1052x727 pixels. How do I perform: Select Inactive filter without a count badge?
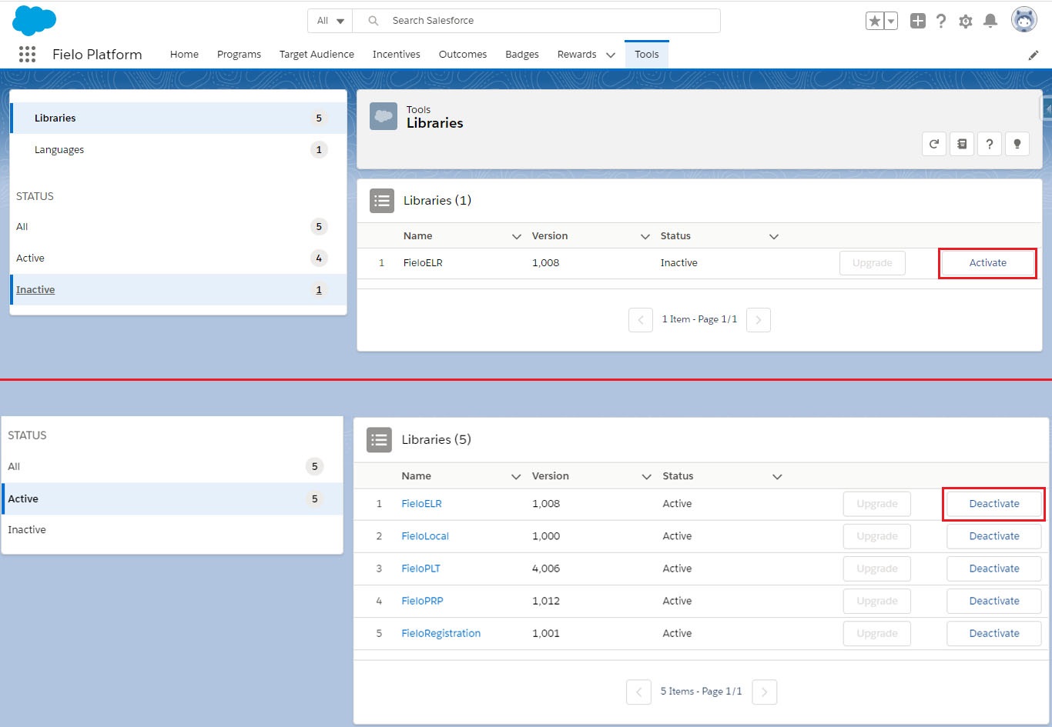click(173, 530)
